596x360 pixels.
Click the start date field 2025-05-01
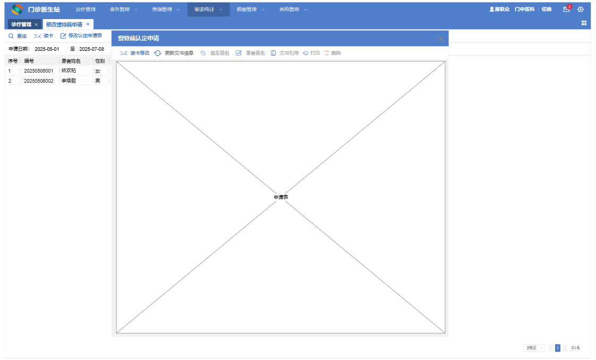coord(50,49)
